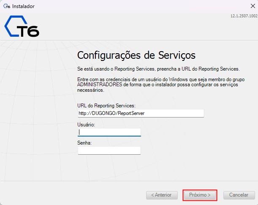
Task: Click the small T6 title bar icon
Action: click(7, 6)
